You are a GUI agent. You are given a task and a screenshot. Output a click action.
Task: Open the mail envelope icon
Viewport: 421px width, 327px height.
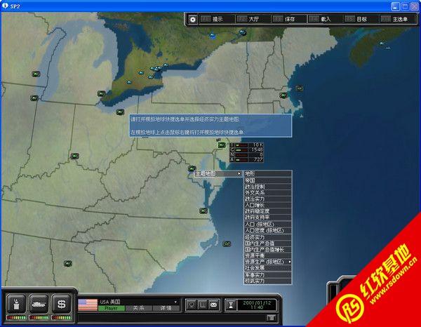[214, 305]
